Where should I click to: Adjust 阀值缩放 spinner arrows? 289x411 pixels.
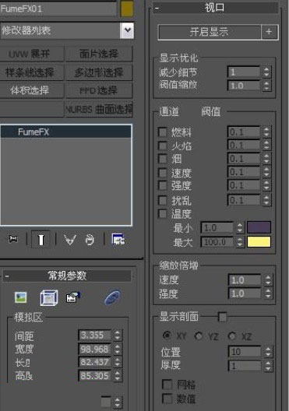click(266, 86)
